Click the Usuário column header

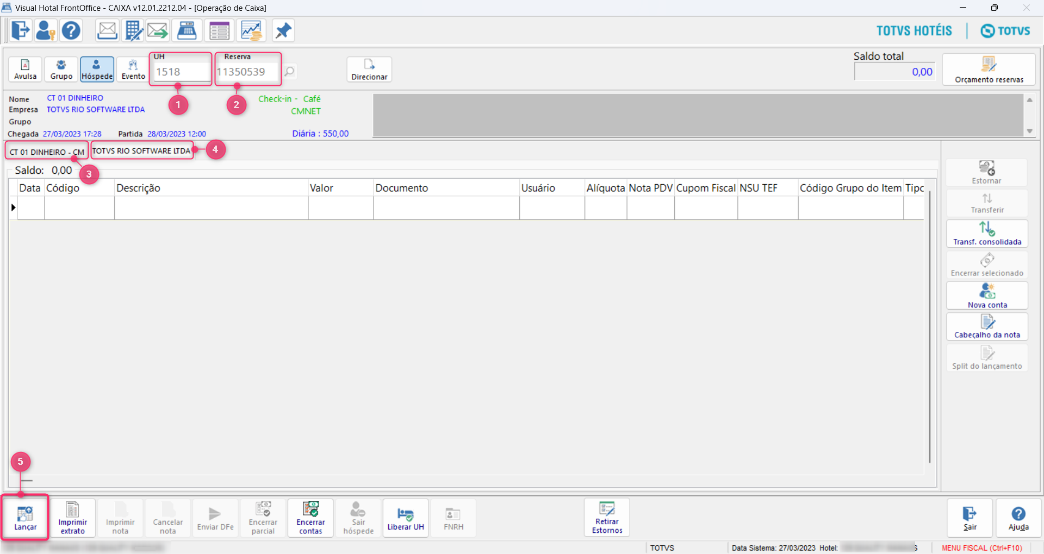pos(552,188)
